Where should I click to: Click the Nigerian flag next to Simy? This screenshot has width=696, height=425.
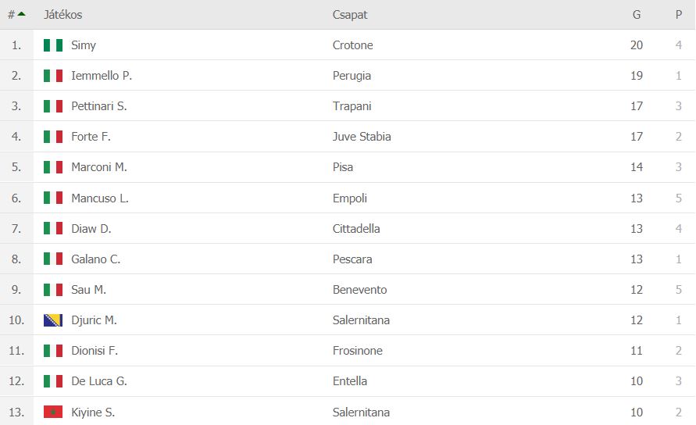pyautogui.click(x=53, y=45)
